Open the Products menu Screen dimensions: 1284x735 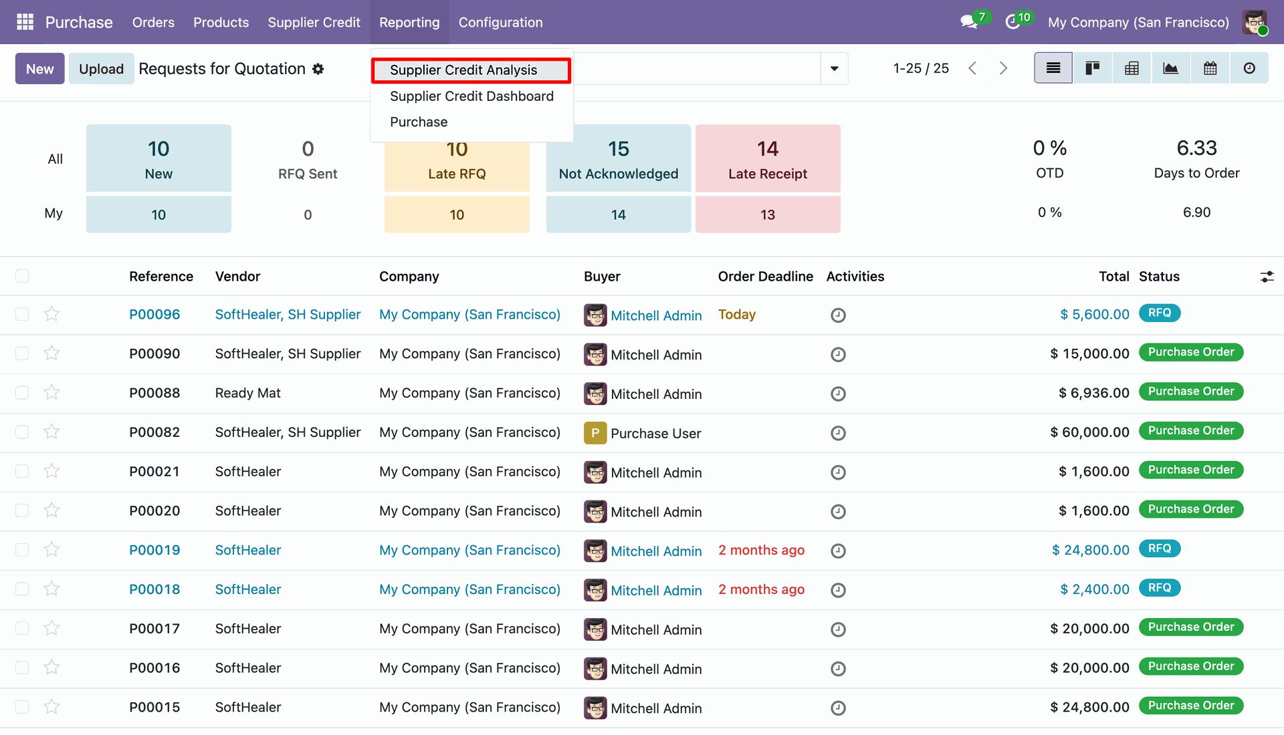221,22
